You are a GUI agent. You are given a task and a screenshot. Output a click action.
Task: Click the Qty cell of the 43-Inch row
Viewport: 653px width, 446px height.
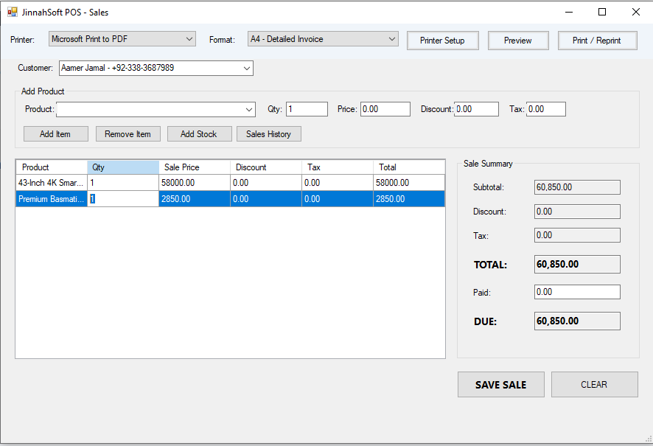tap(123, 183)
